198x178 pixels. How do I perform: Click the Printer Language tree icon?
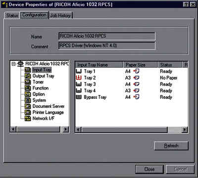click(x=28, y=112)
